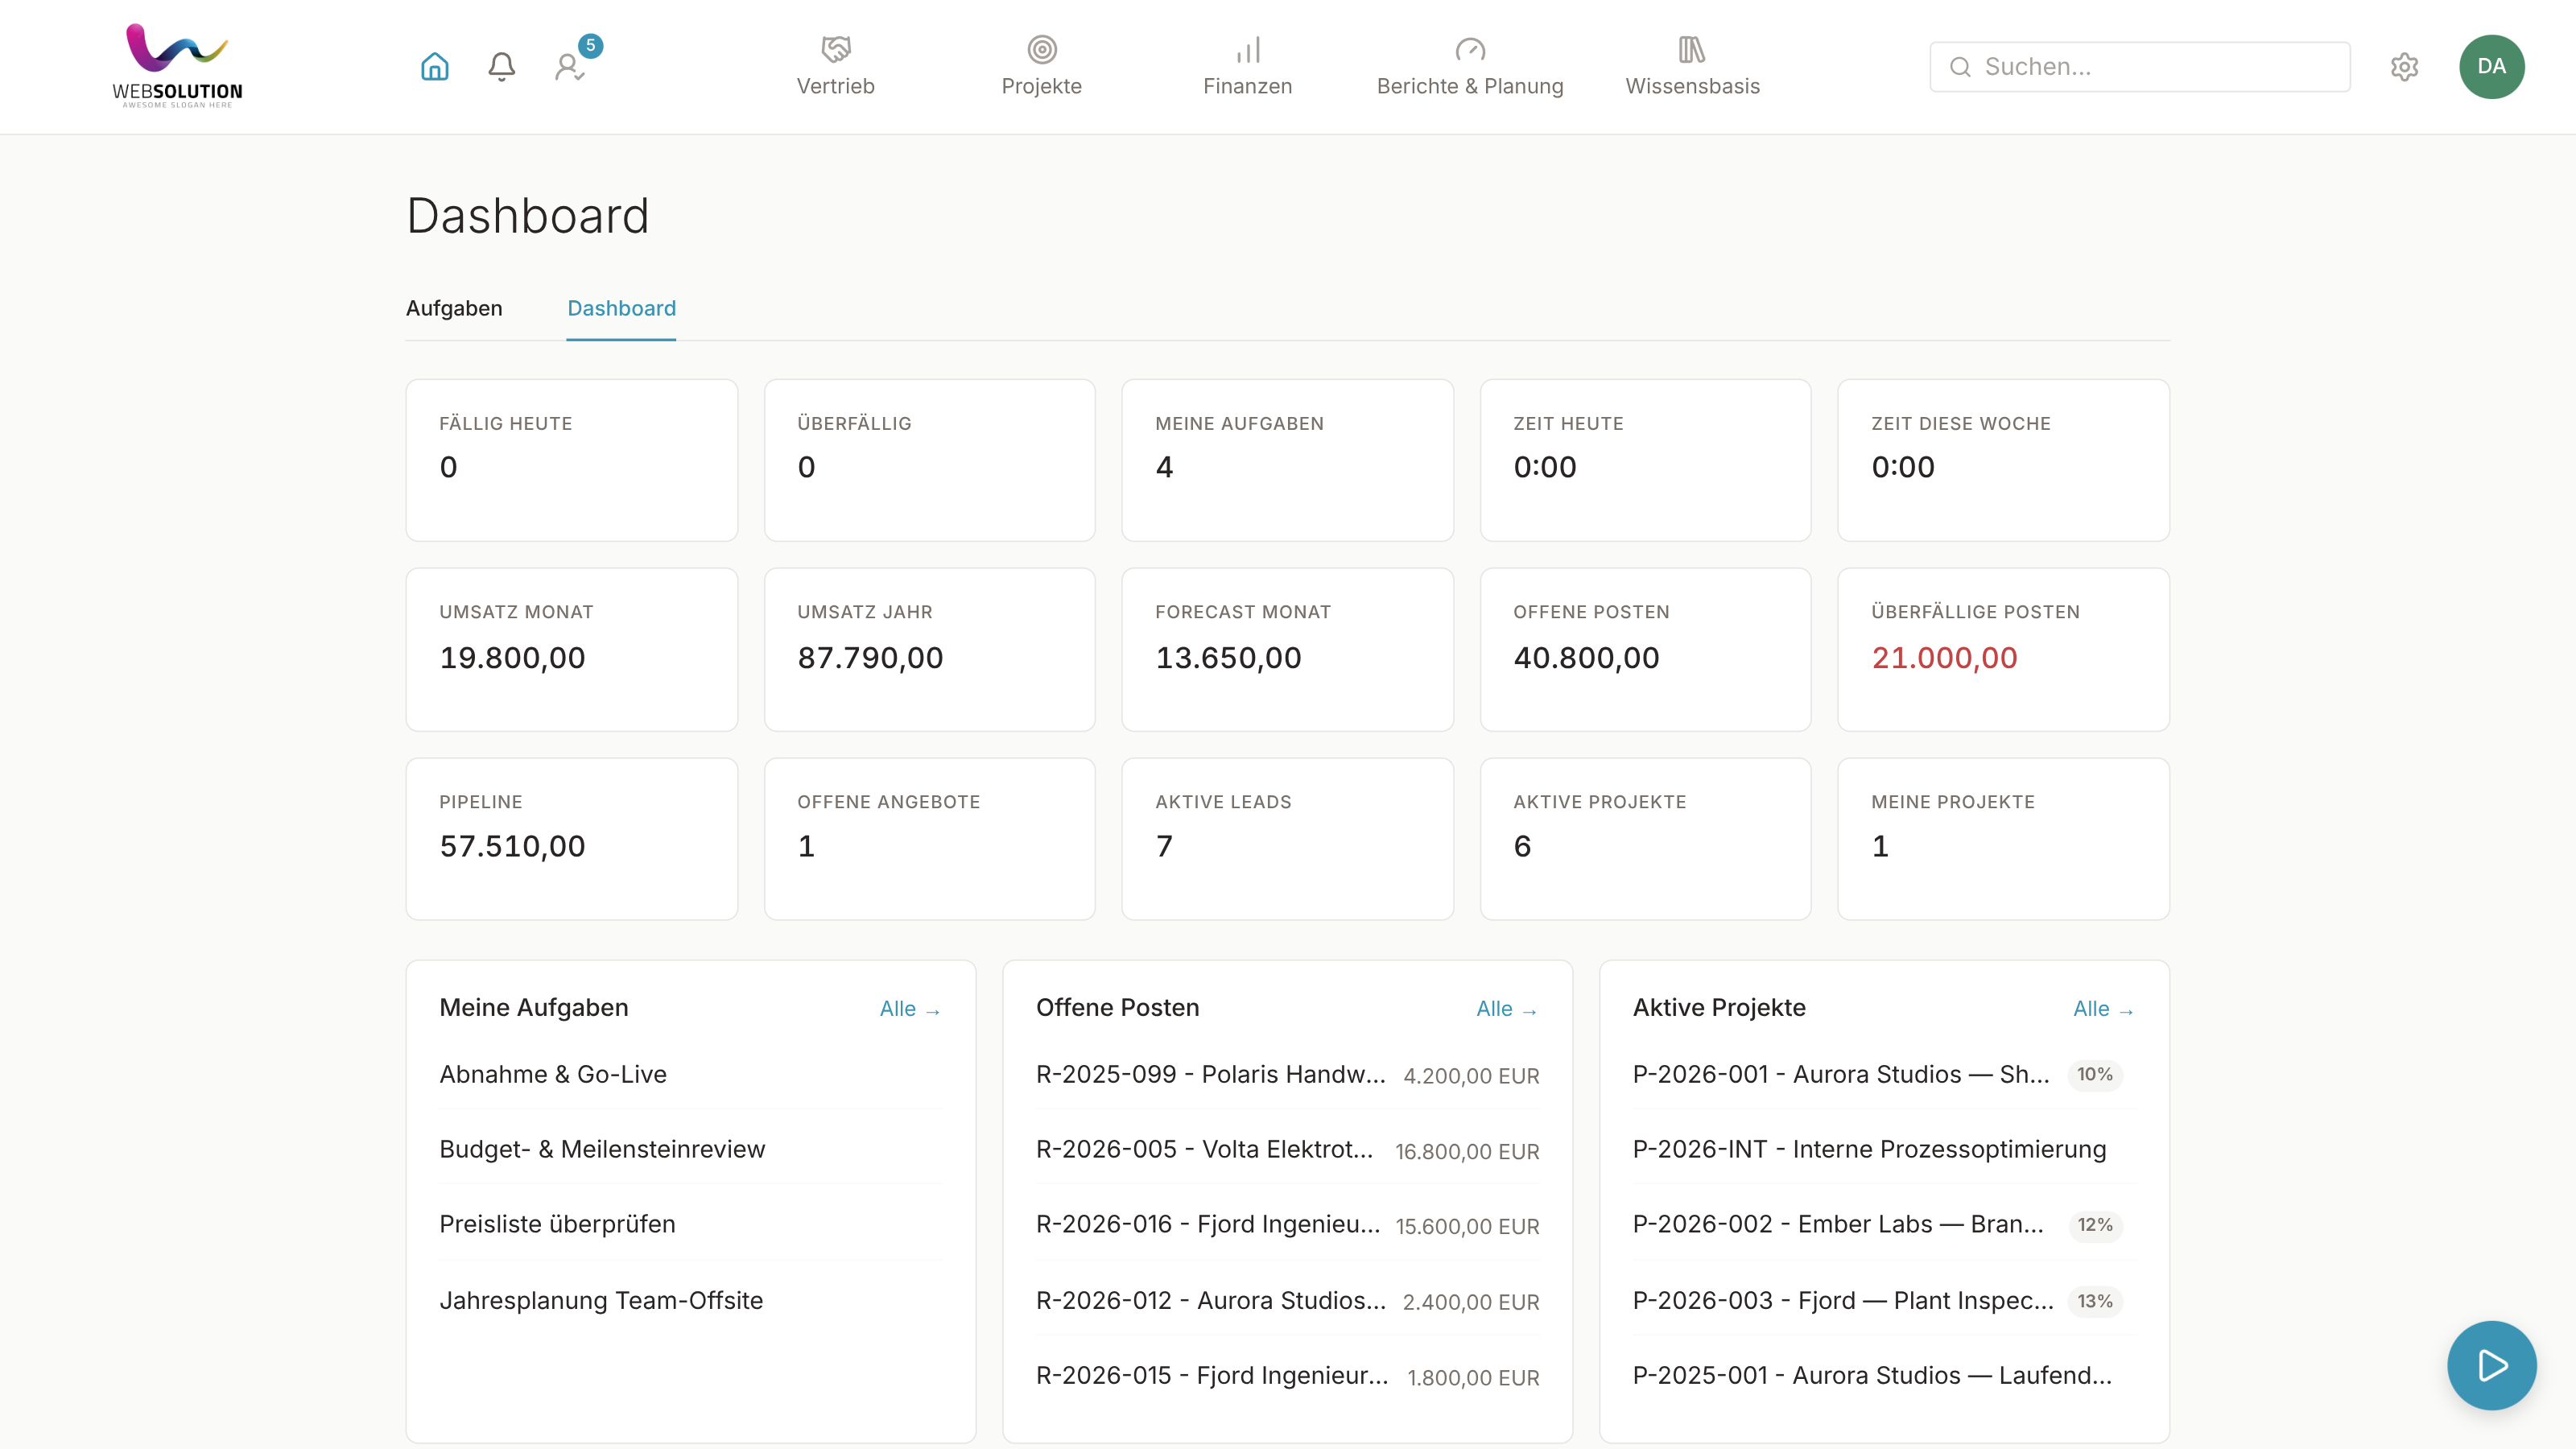Open settings gear icon
The height and width of the screenshot is (1449, 2576).
tap(2404, 67)
